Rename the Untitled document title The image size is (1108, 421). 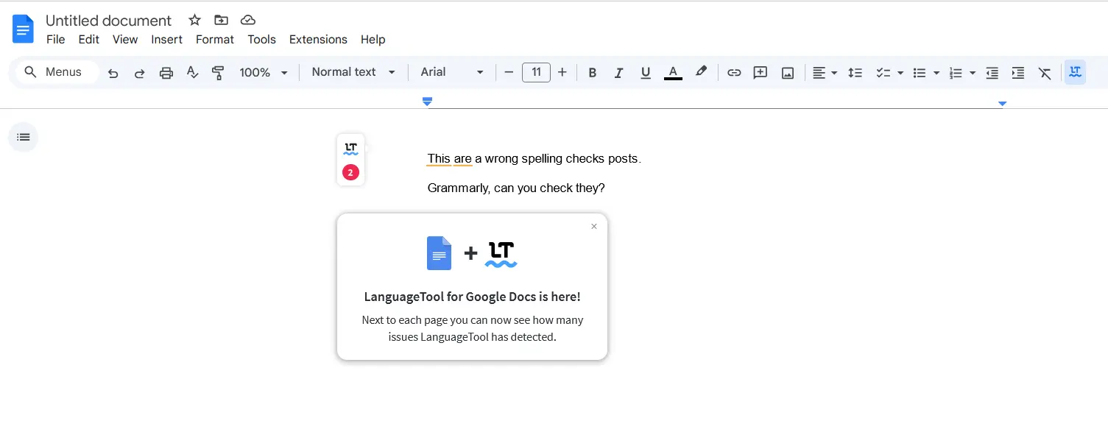tap(108, 21)
